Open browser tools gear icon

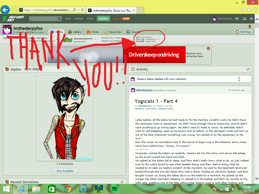(255, 10)
